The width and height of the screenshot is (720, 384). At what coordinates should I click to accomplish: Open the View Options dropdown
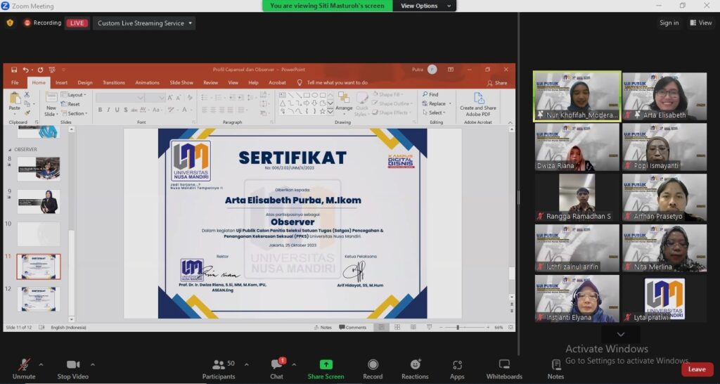point(424,6)
